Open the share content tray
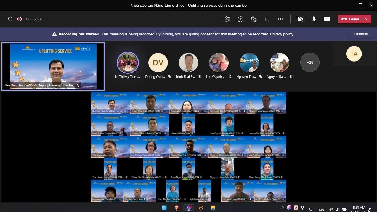Screen dimensions: 377x212 (327, 19)
